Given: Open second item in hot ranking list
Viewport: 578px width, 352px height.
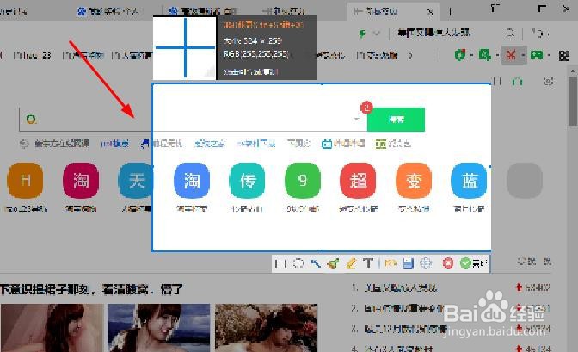Looking at the screenshot, I should [x=403, y=308].
